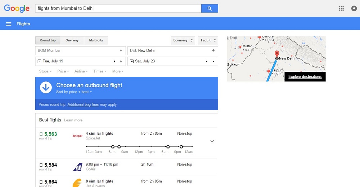Click SpiceJet flight marker before 9am
The height and width of the screenshot is (187, 360).
coord(119,147)
